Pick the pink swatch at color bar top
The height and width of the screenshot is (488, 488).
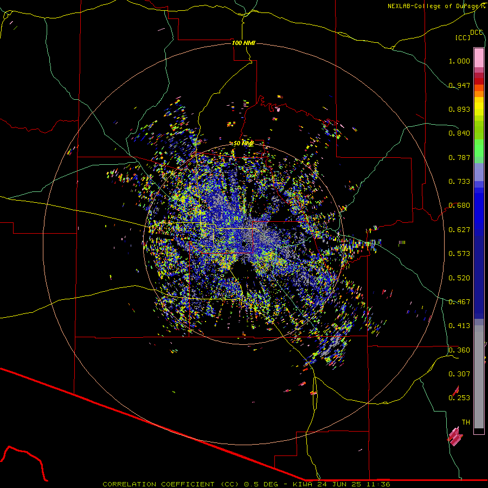[x=479, y=57]
